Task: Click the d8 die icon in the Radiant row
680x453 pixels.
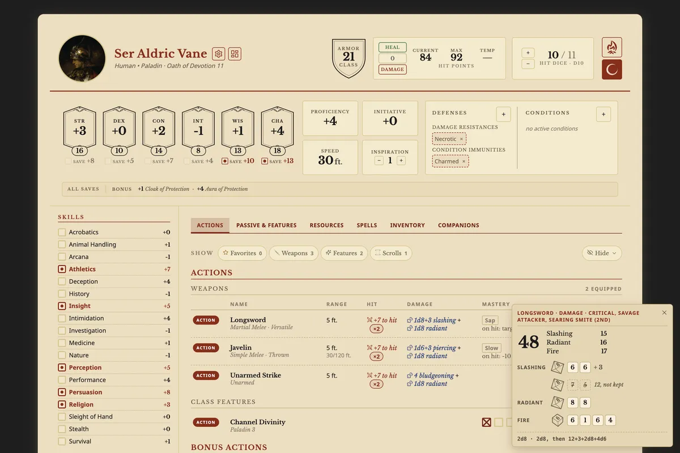Action: (558, 403)
